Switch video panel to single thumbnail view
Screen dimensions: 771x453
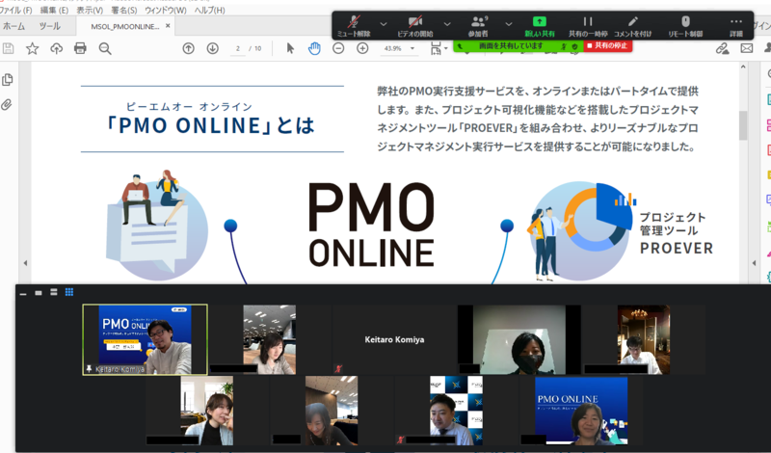tap(39, 293)
